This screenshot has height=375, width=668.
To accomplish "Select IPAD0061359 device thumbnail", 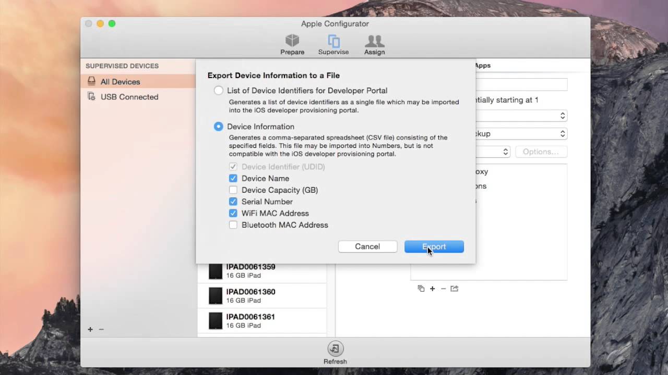I will click(x=216, y=271).
